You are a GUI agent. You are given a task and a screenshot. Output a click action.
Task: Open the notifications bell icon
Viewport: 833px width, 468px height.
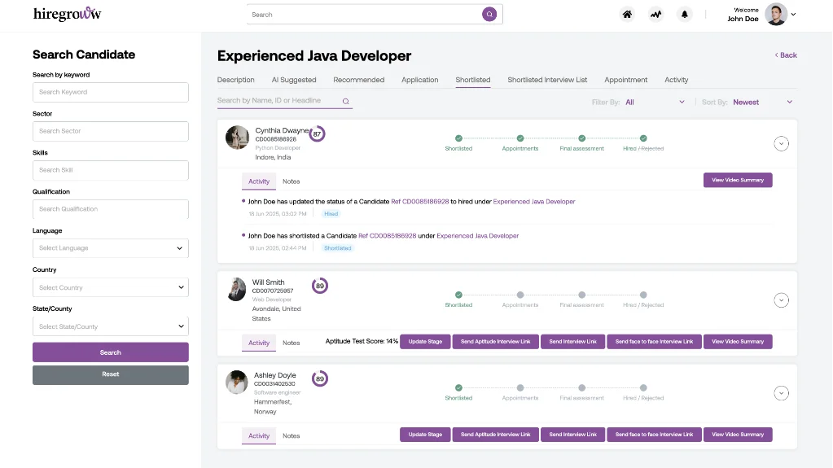pos(684,15)
